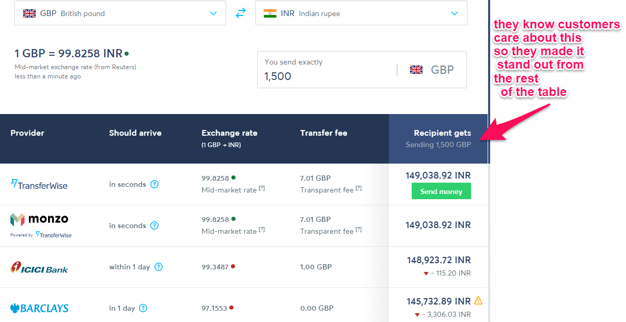Expand the GBP British pound currency dropdown
Image resolution: width=626 pixels, height=322 pixels.
[120, 13]
